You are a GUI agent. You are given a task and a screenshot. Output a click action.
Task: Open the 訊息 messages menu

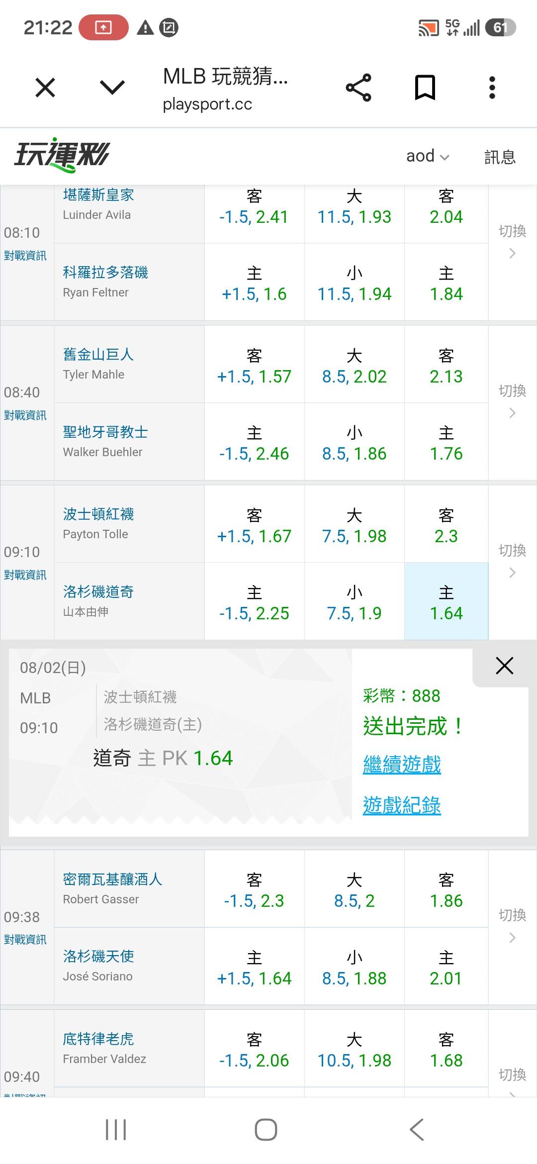click(x=500, y=157)
